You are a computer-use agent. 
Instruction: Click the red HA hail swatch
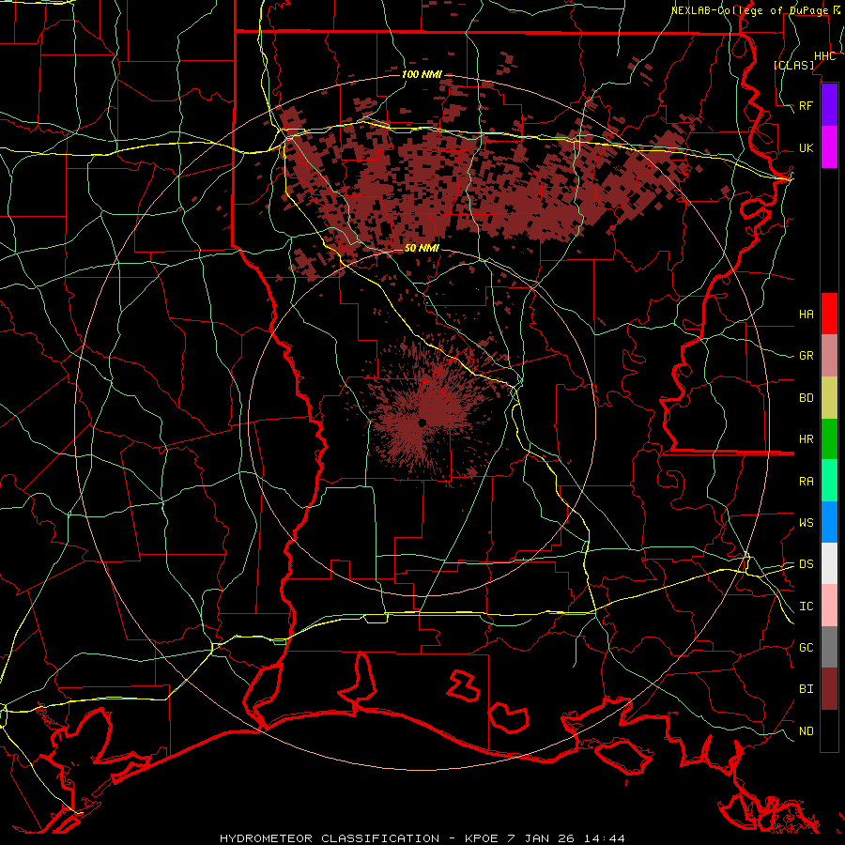829,314
